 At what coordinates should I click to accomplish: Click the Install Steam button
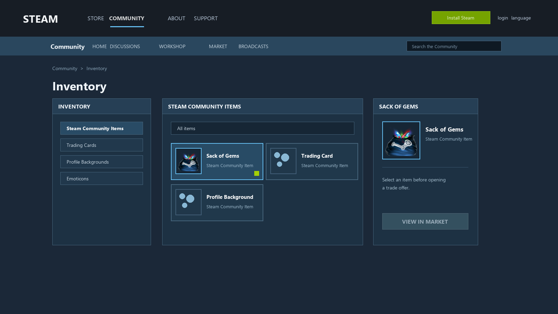461,18
